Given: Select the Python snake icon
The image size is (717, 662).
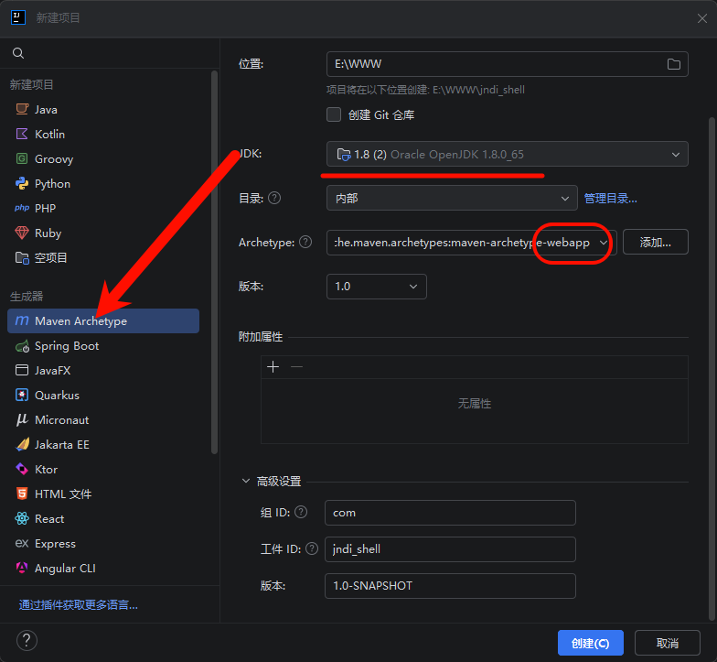Looking at the screenshot, I should [x=22, y=183].
